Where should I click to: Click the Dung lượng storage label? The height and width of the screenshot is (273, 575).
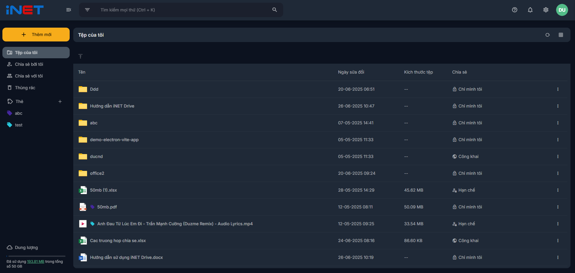click(26, 247)
